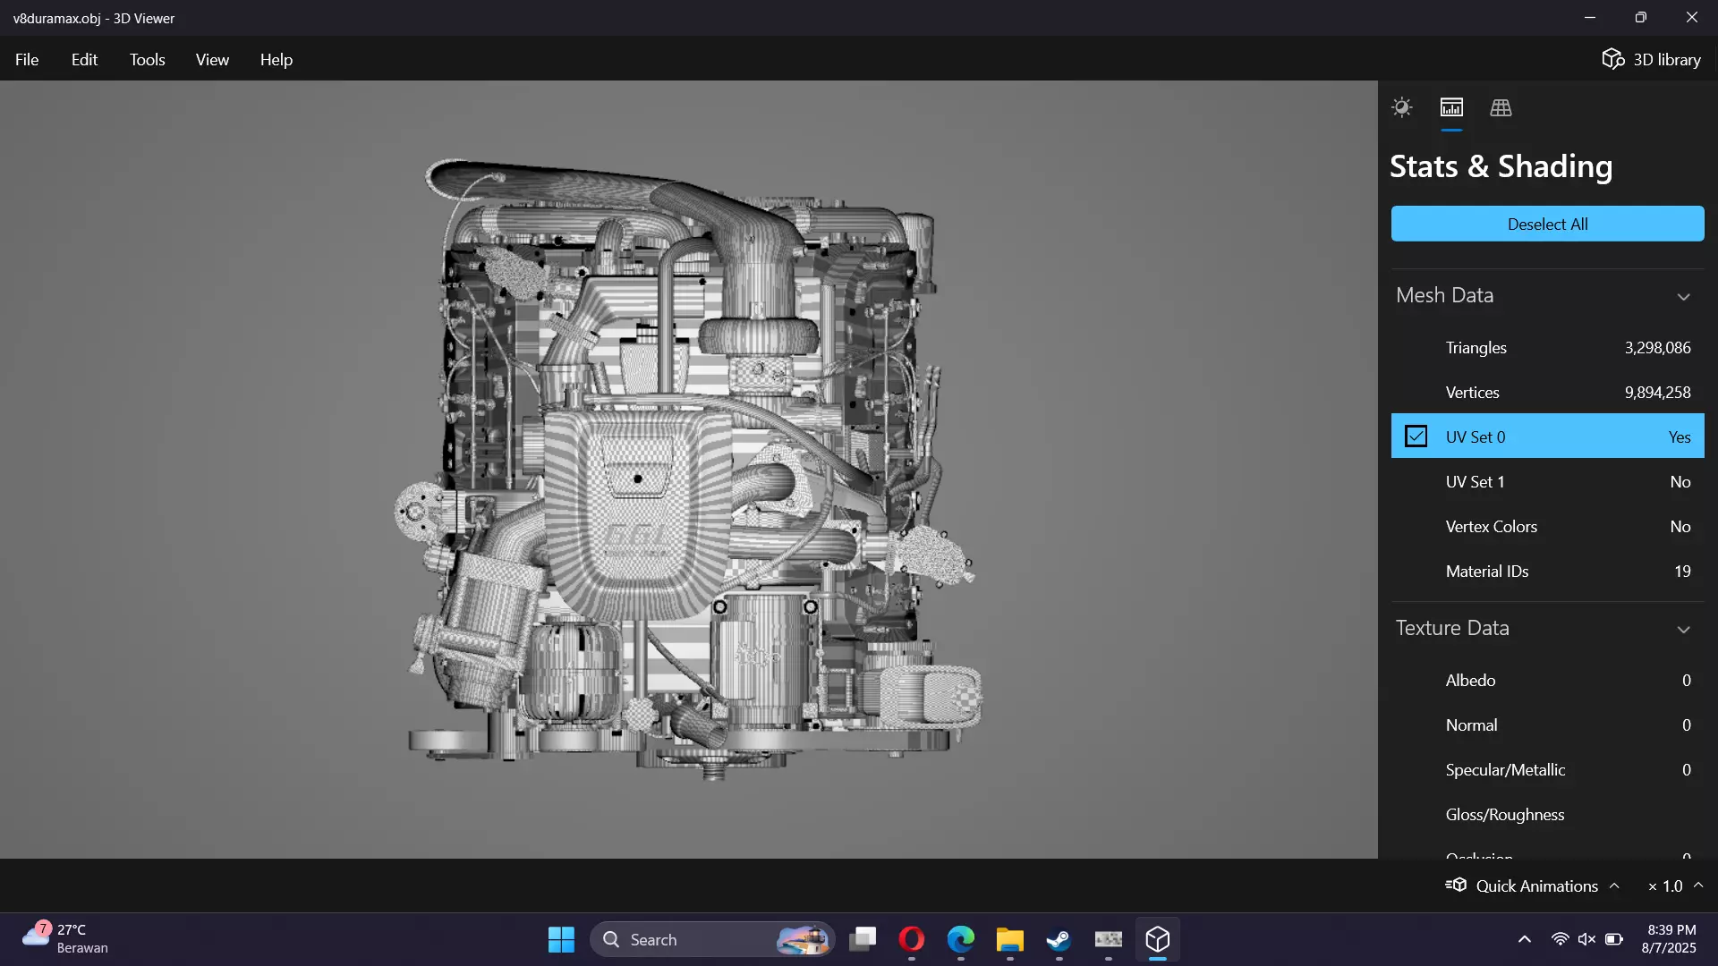Select the Albedo texture row
This screenshot has width=1718, height=966.
1547,680
